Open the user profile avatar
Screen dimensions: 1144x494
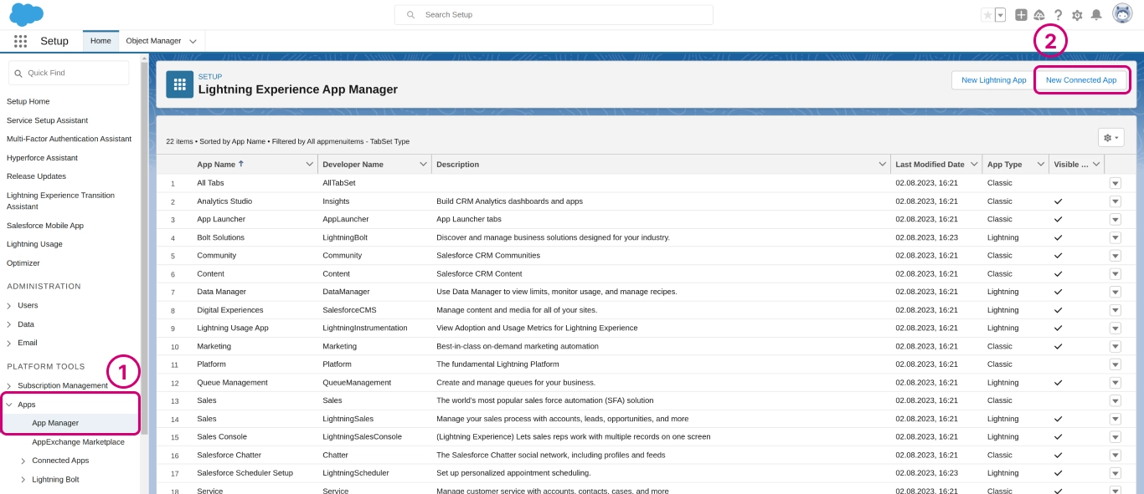(x=1122, y=13)
